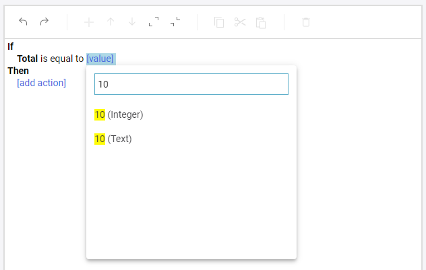Image resolution: width=426 pixels, height=270 pixels.
Task: Click the plus (add) toolbar icon
Action: point(89,22)
